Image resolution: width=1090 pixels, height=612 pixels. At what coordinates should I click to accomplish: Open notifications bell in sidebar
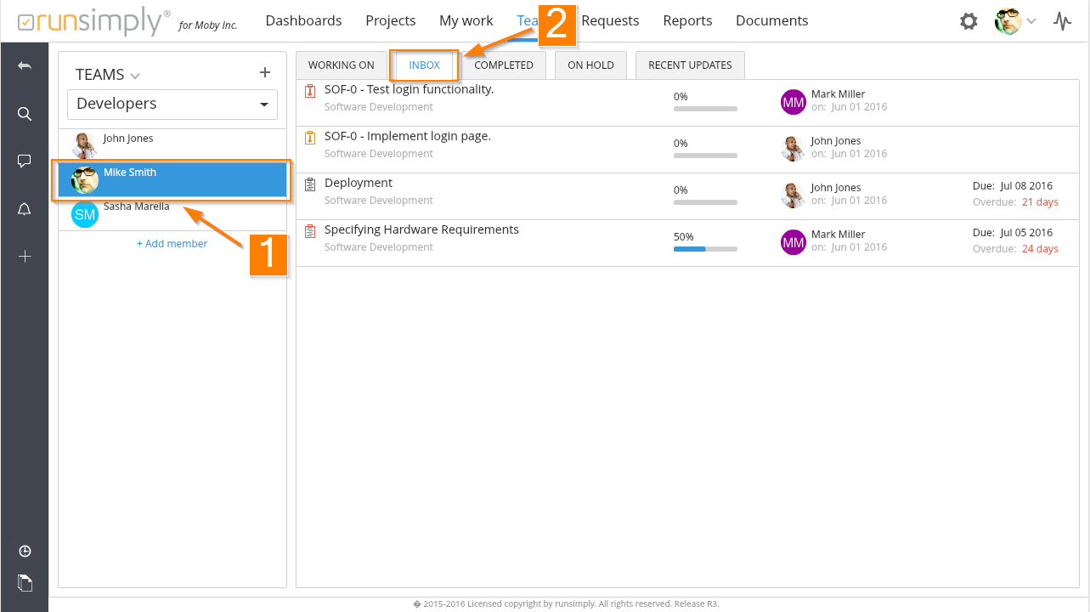click(25, 209)
